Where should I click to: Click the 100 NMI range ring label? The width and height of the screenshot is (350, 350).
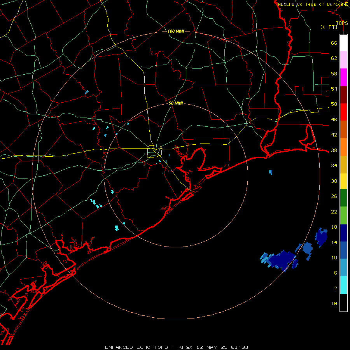point(176,31)
